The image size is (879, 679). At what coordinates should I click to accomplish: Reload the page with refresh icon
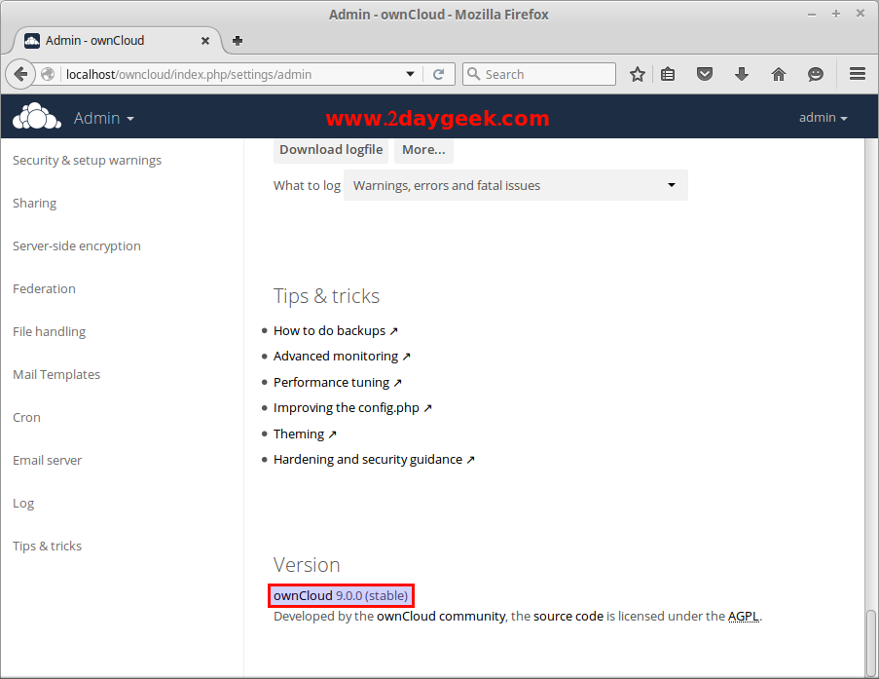[x=438, y=74]
